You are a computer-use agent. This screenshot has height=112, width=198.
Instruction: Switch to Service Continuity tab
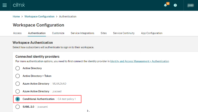tap(124, 33)
